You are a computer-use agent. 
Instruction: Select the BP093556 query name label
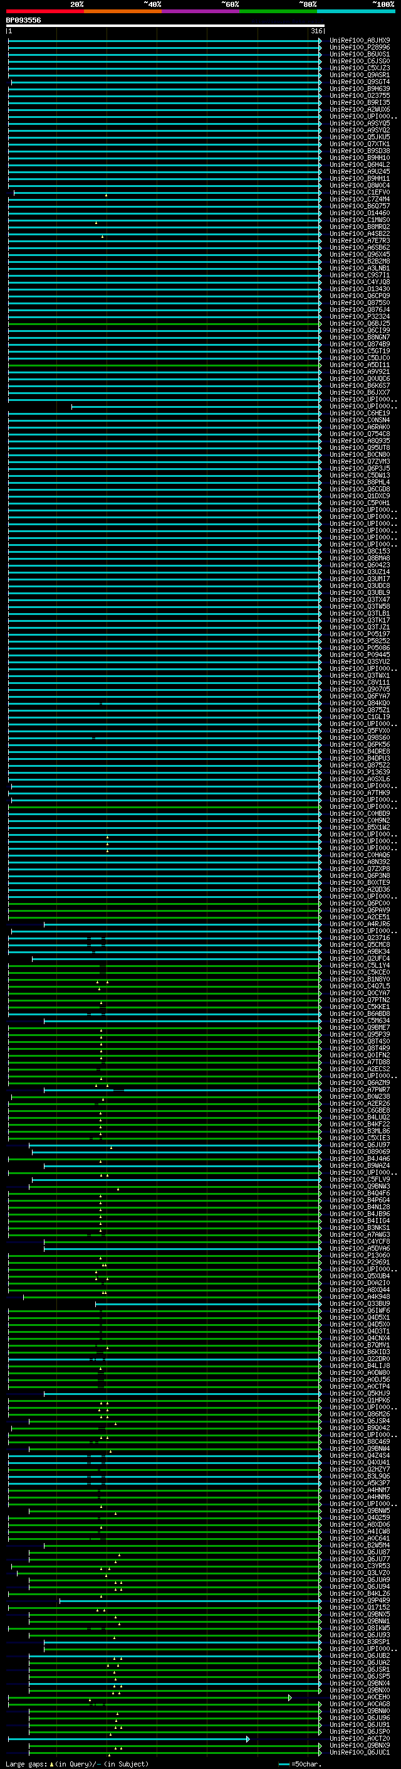pyautogui.click(x=23, y=21)
